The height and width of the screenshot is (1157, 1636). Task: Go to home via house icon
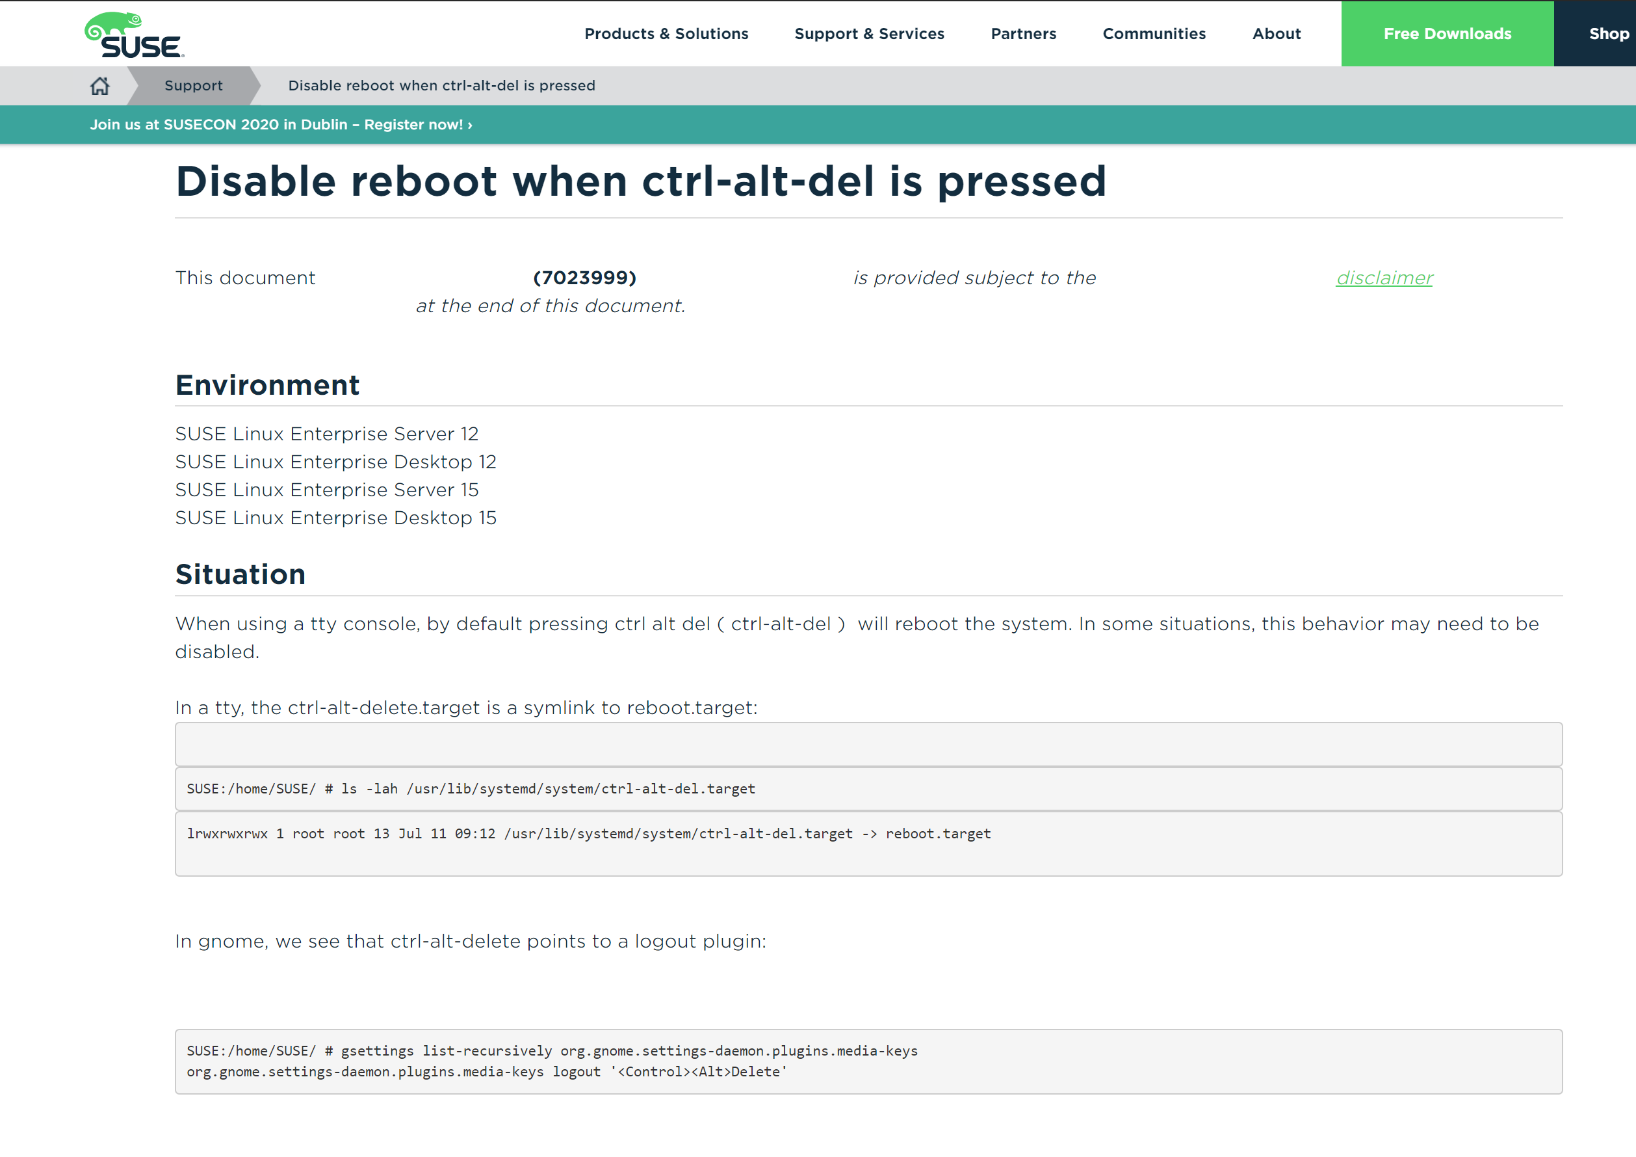coord(99,86)
